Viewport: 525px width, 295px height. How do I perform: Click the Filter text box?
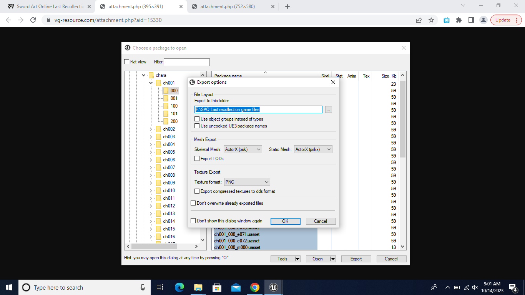(x=187, y=62)
